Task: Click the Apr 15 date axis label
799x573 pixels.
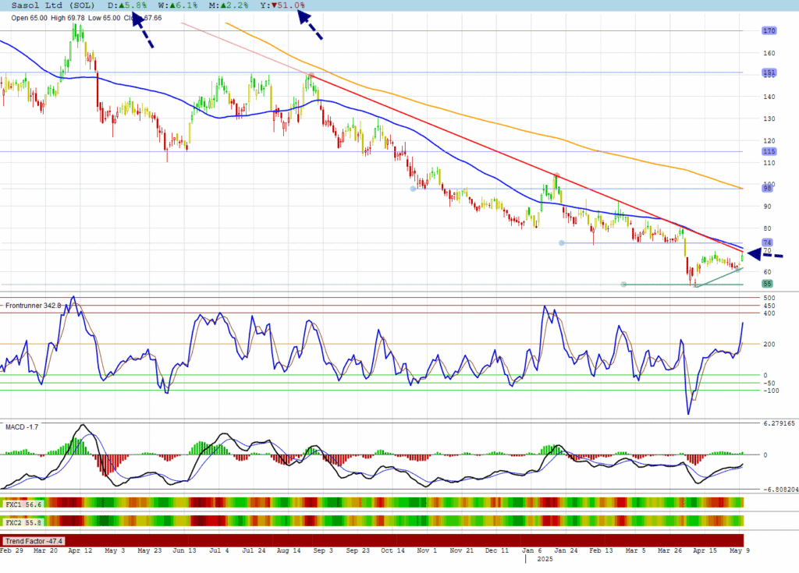Action: pyautogui.click(x=705, y=550)
